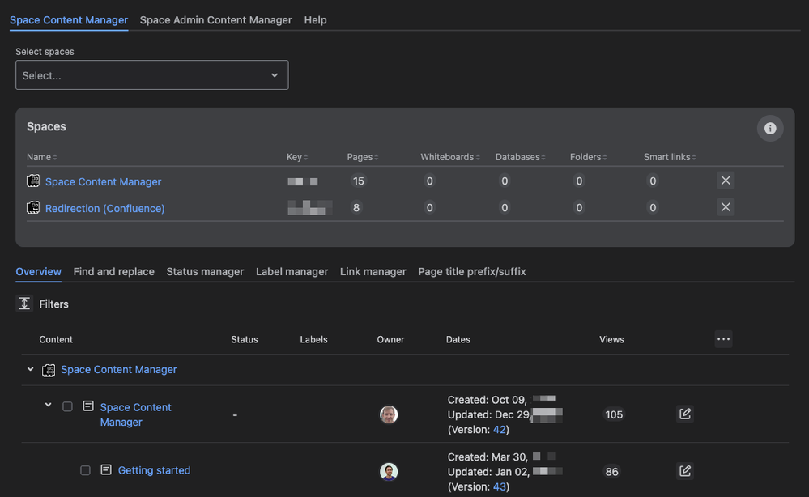This screenshot has height=497, width=809.
Task: Sort spaces by Pages column
Action: click(x=362, y=157)
